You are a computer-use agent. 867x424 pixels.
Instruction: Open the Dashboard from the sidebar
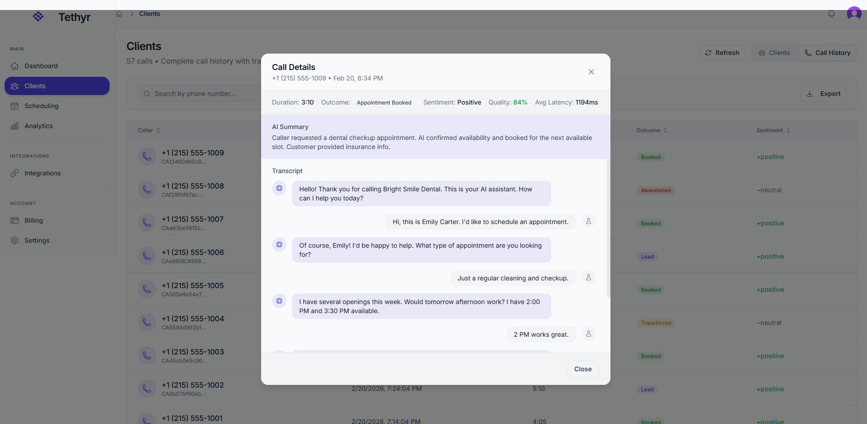(x=41, y=65)
